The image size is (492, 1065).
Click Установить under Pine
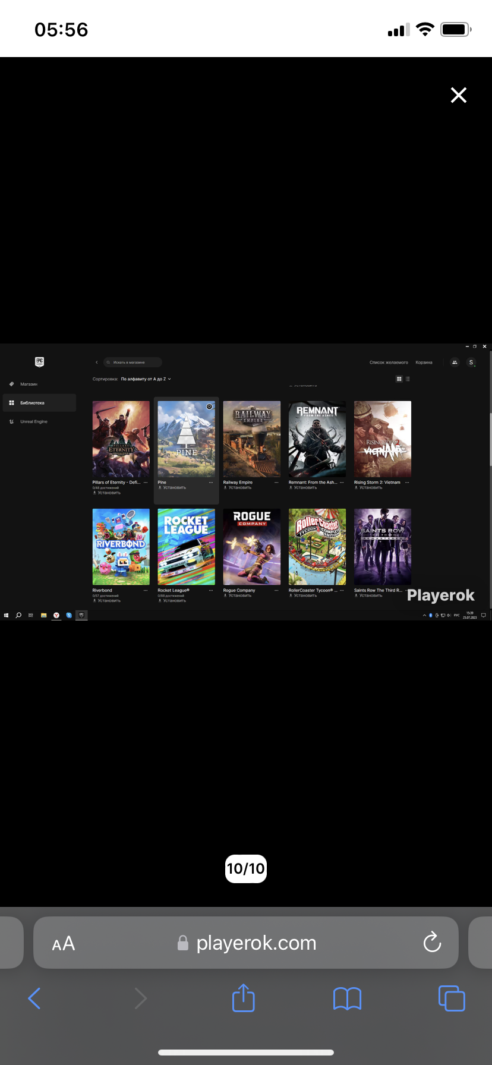[x=172, y=487]
